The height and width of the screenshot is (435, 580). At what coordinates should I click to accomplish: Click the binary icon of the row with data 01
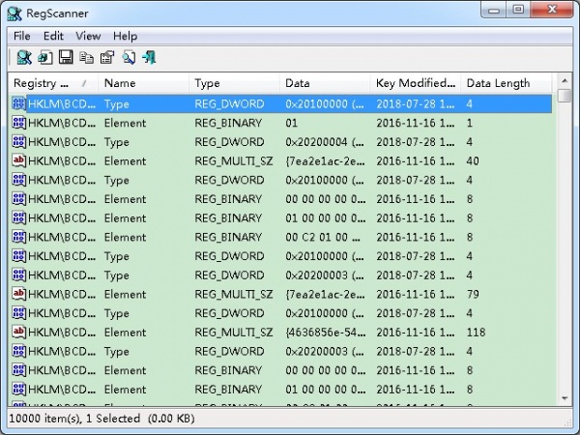point(19,123)
